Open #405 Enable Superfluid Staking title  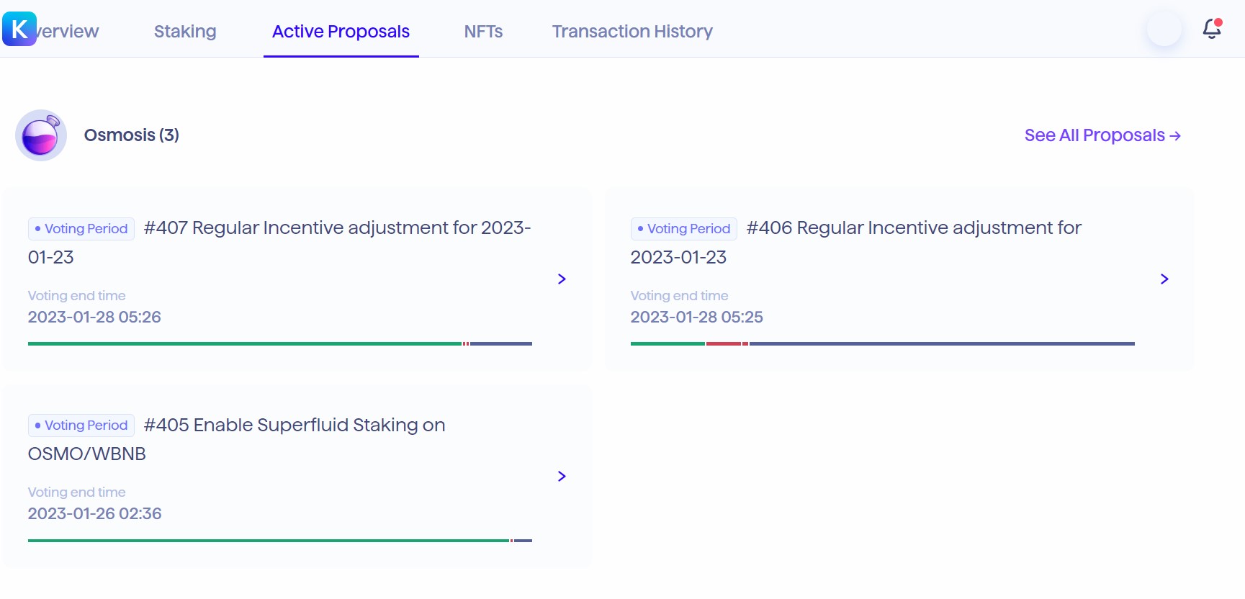click(294, 425)
